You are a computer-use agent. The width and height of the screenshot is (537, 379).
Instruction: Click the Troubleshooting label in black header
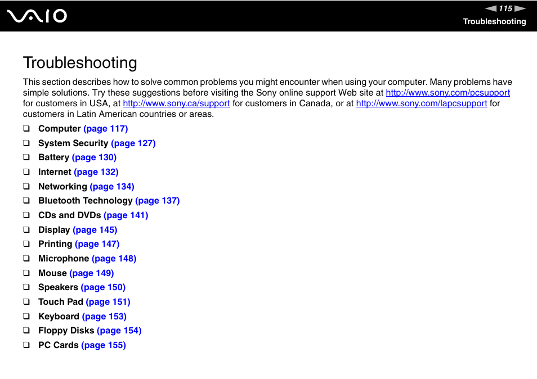495,21
